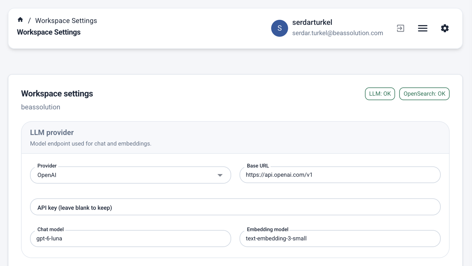Viewport: 472px width, 266px height.
Task: Click the OpenSearch: OK status badge
Action: click(x=424, y=94)
